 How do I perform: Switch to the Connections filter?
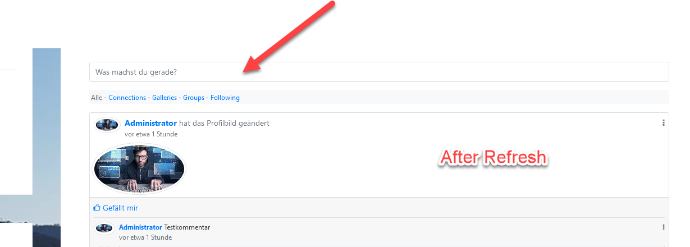point(127,98)
